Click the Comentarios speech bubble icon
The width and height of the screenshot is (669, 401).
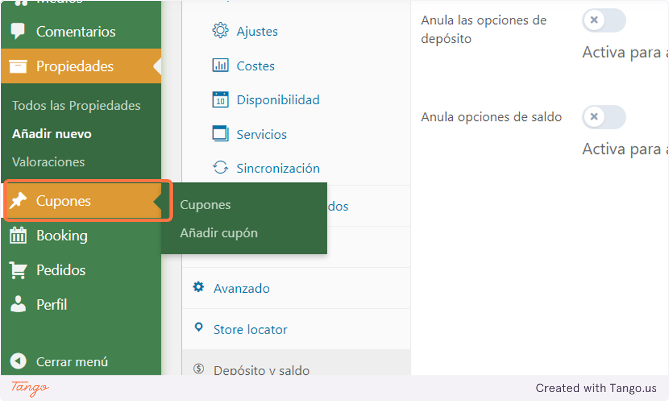click(18, 31)
